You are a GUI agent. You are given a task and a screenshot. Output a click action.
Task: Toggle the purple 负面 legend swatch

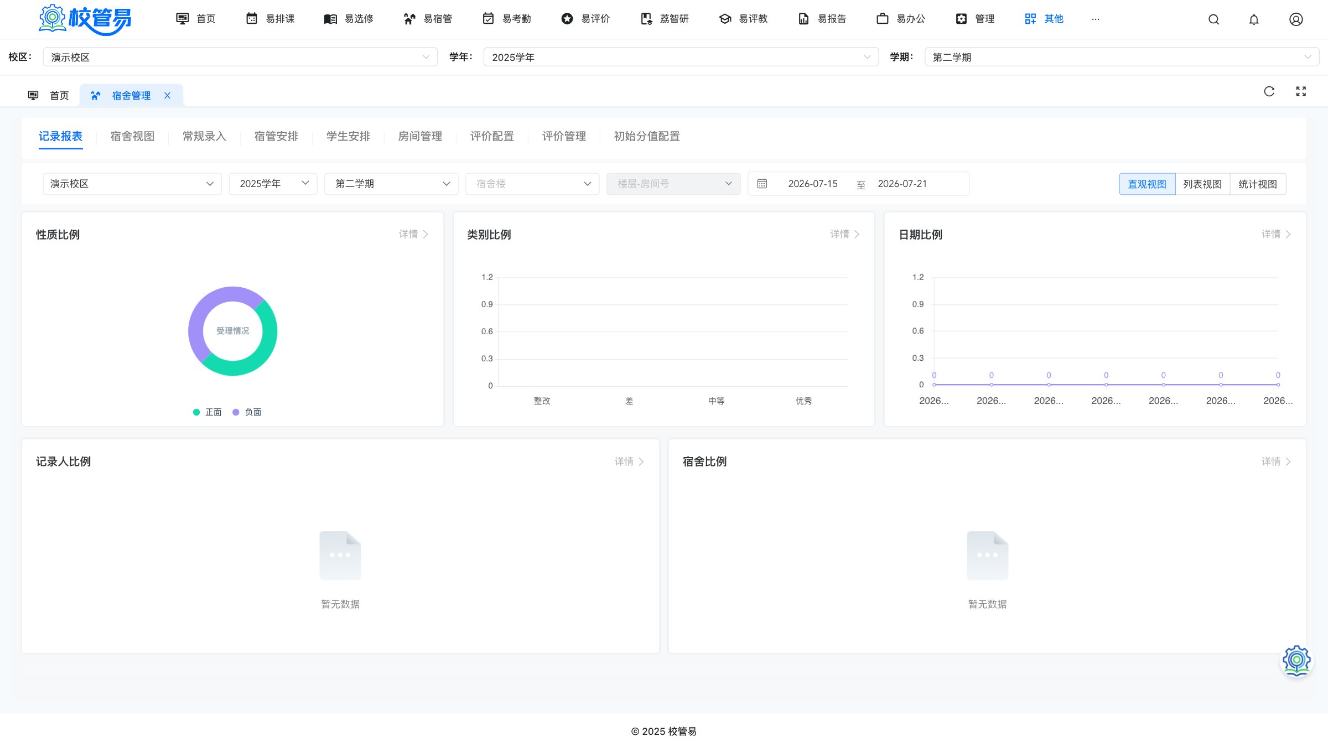point(236,412)
